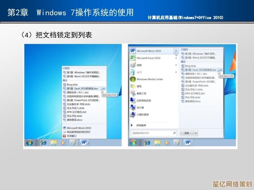Click the search magnifier icon in the Start menu
This screenshot has width=254, height=190.
point(174,133)
